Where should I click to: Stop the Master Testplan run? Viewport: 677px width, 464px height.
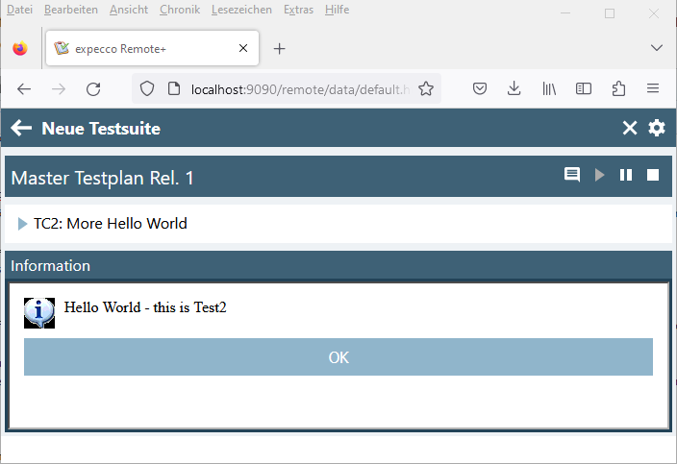click(653, 175)
